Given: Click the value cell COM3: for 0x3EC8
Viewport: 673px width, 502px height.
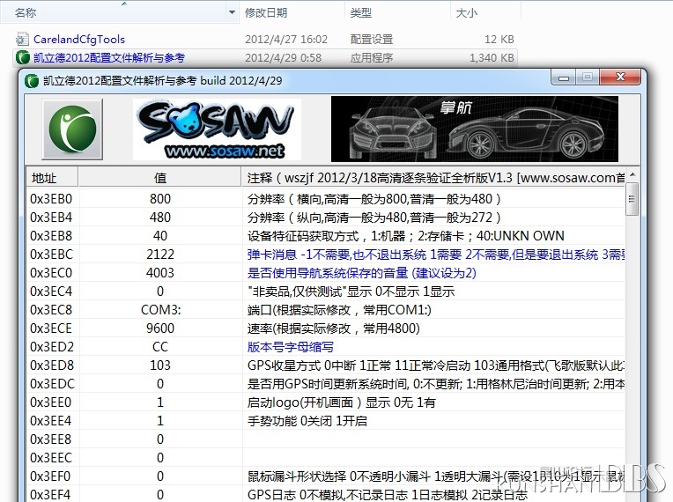Looking at the screenshot, I should (159, 310).
